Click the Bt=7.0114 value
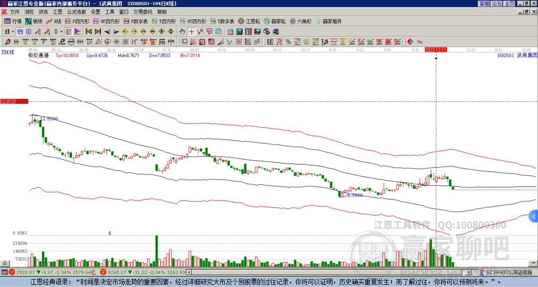 click(190, 56)
